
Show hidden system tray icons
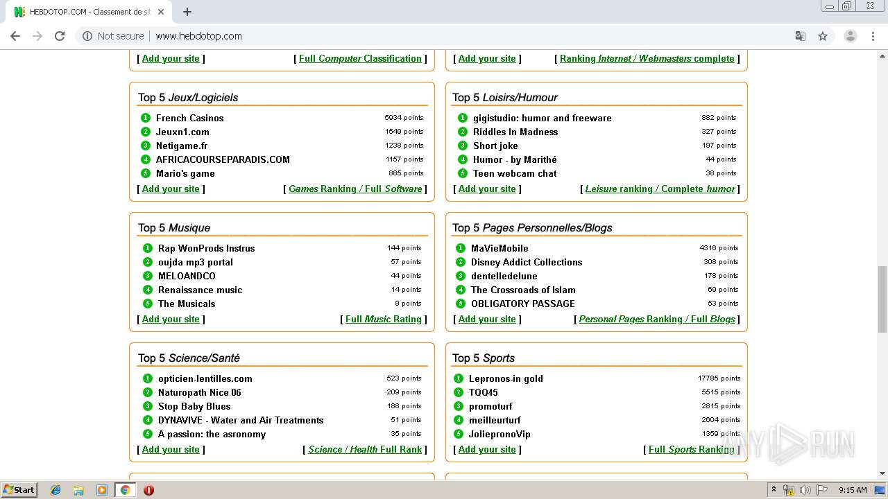[774, 489]
